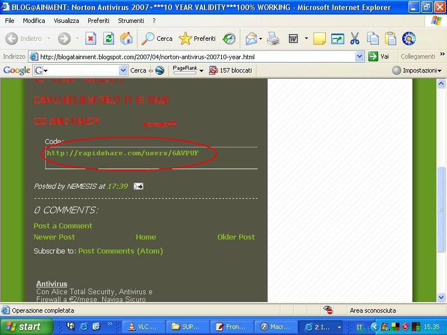The height and width of the screenshot is (335, 447).
Task: Switch to the SUP... folder taskbar button
Action: point(188,327)
